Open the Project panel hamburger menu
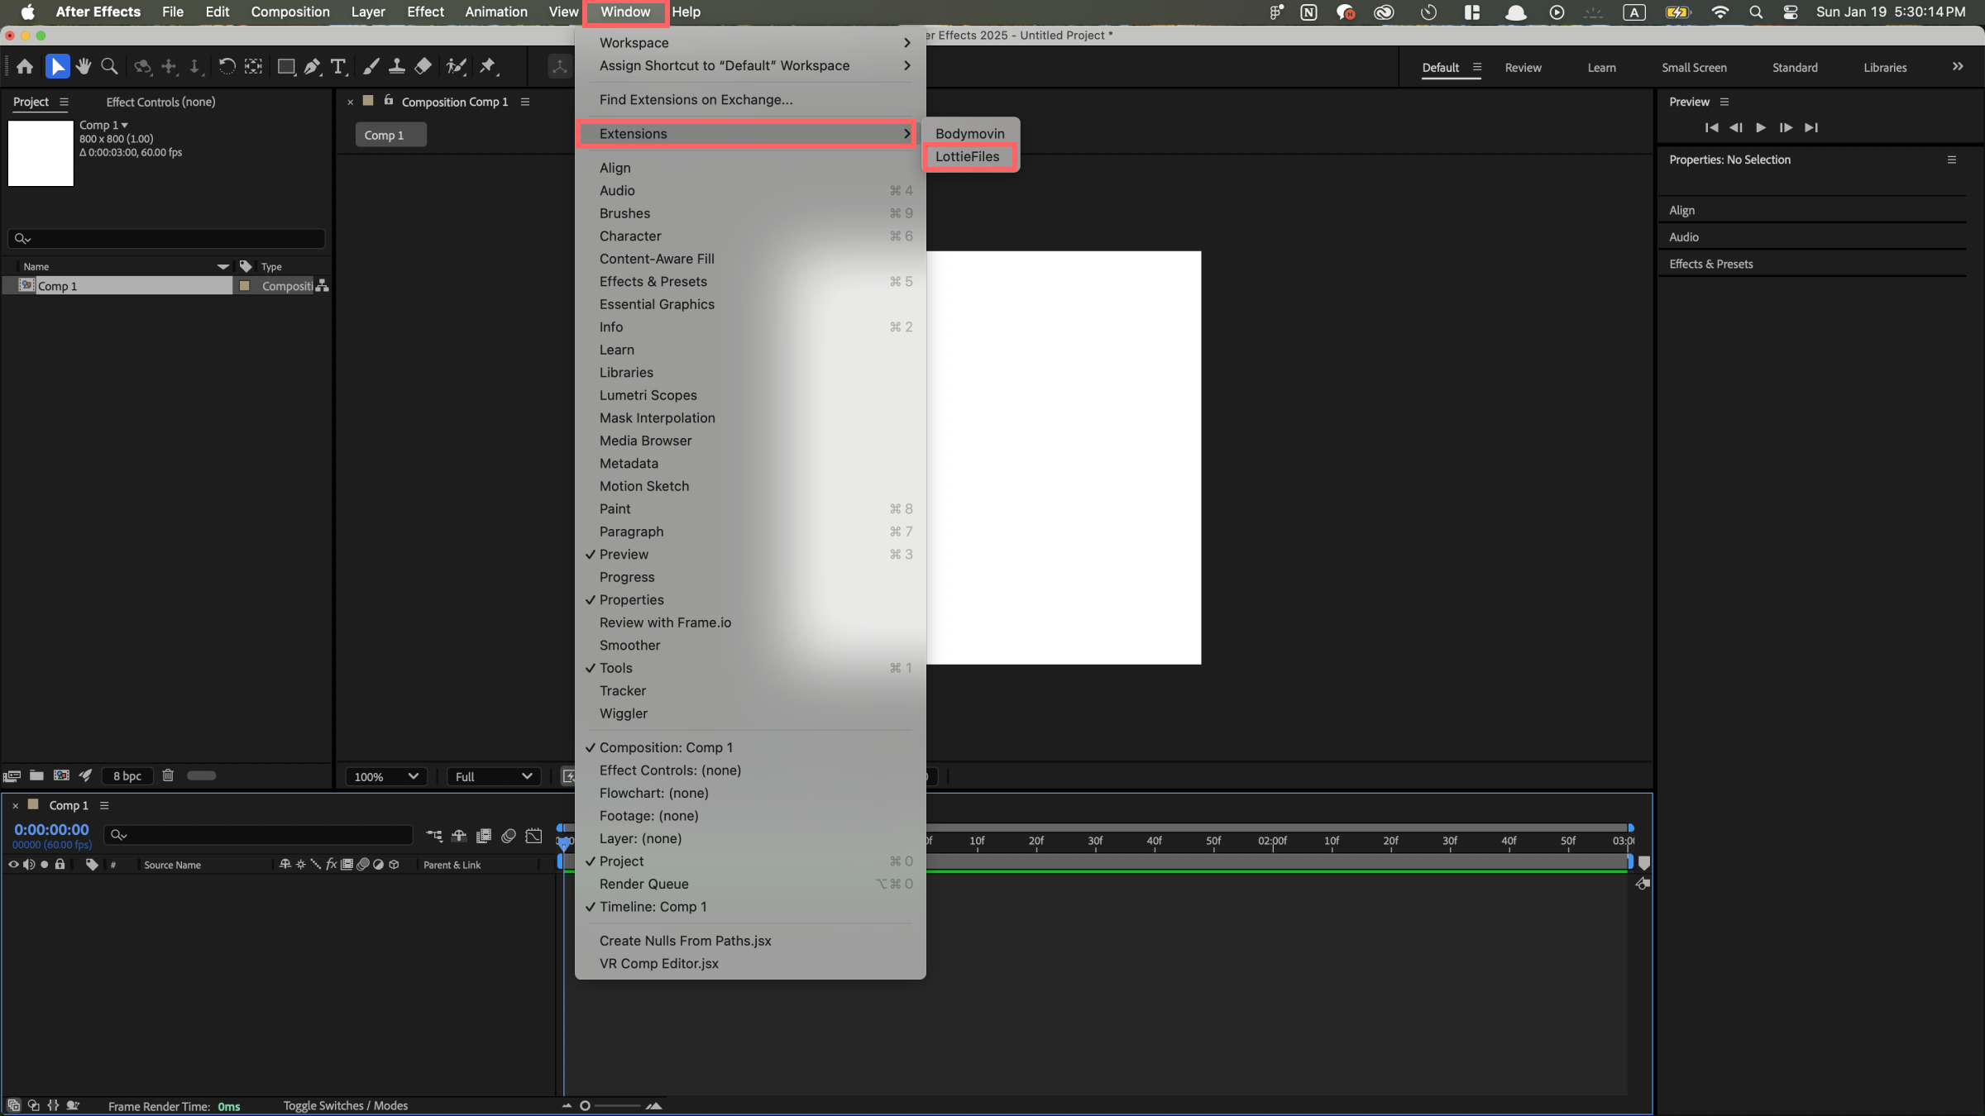The width and height of the screenshot is (1985, 1116). click(x=64, y=103)
